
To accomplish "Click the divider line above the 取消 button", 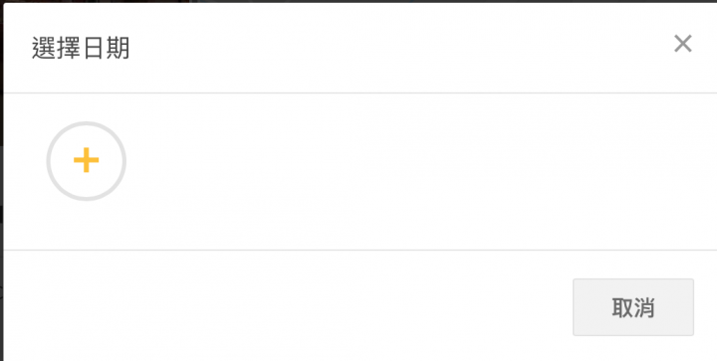I will (360, 250).
